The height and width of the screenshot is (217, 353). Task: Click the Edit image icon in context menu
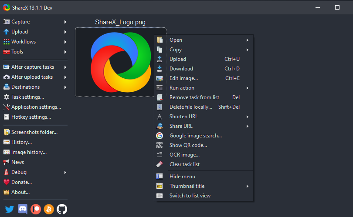coord(160,78)
